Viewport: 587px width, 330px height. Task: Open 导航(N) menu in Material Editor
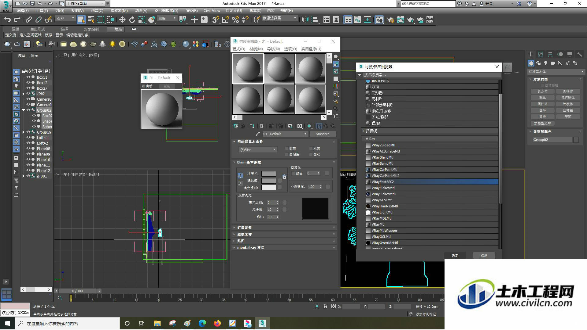click(x=273, y=49)
